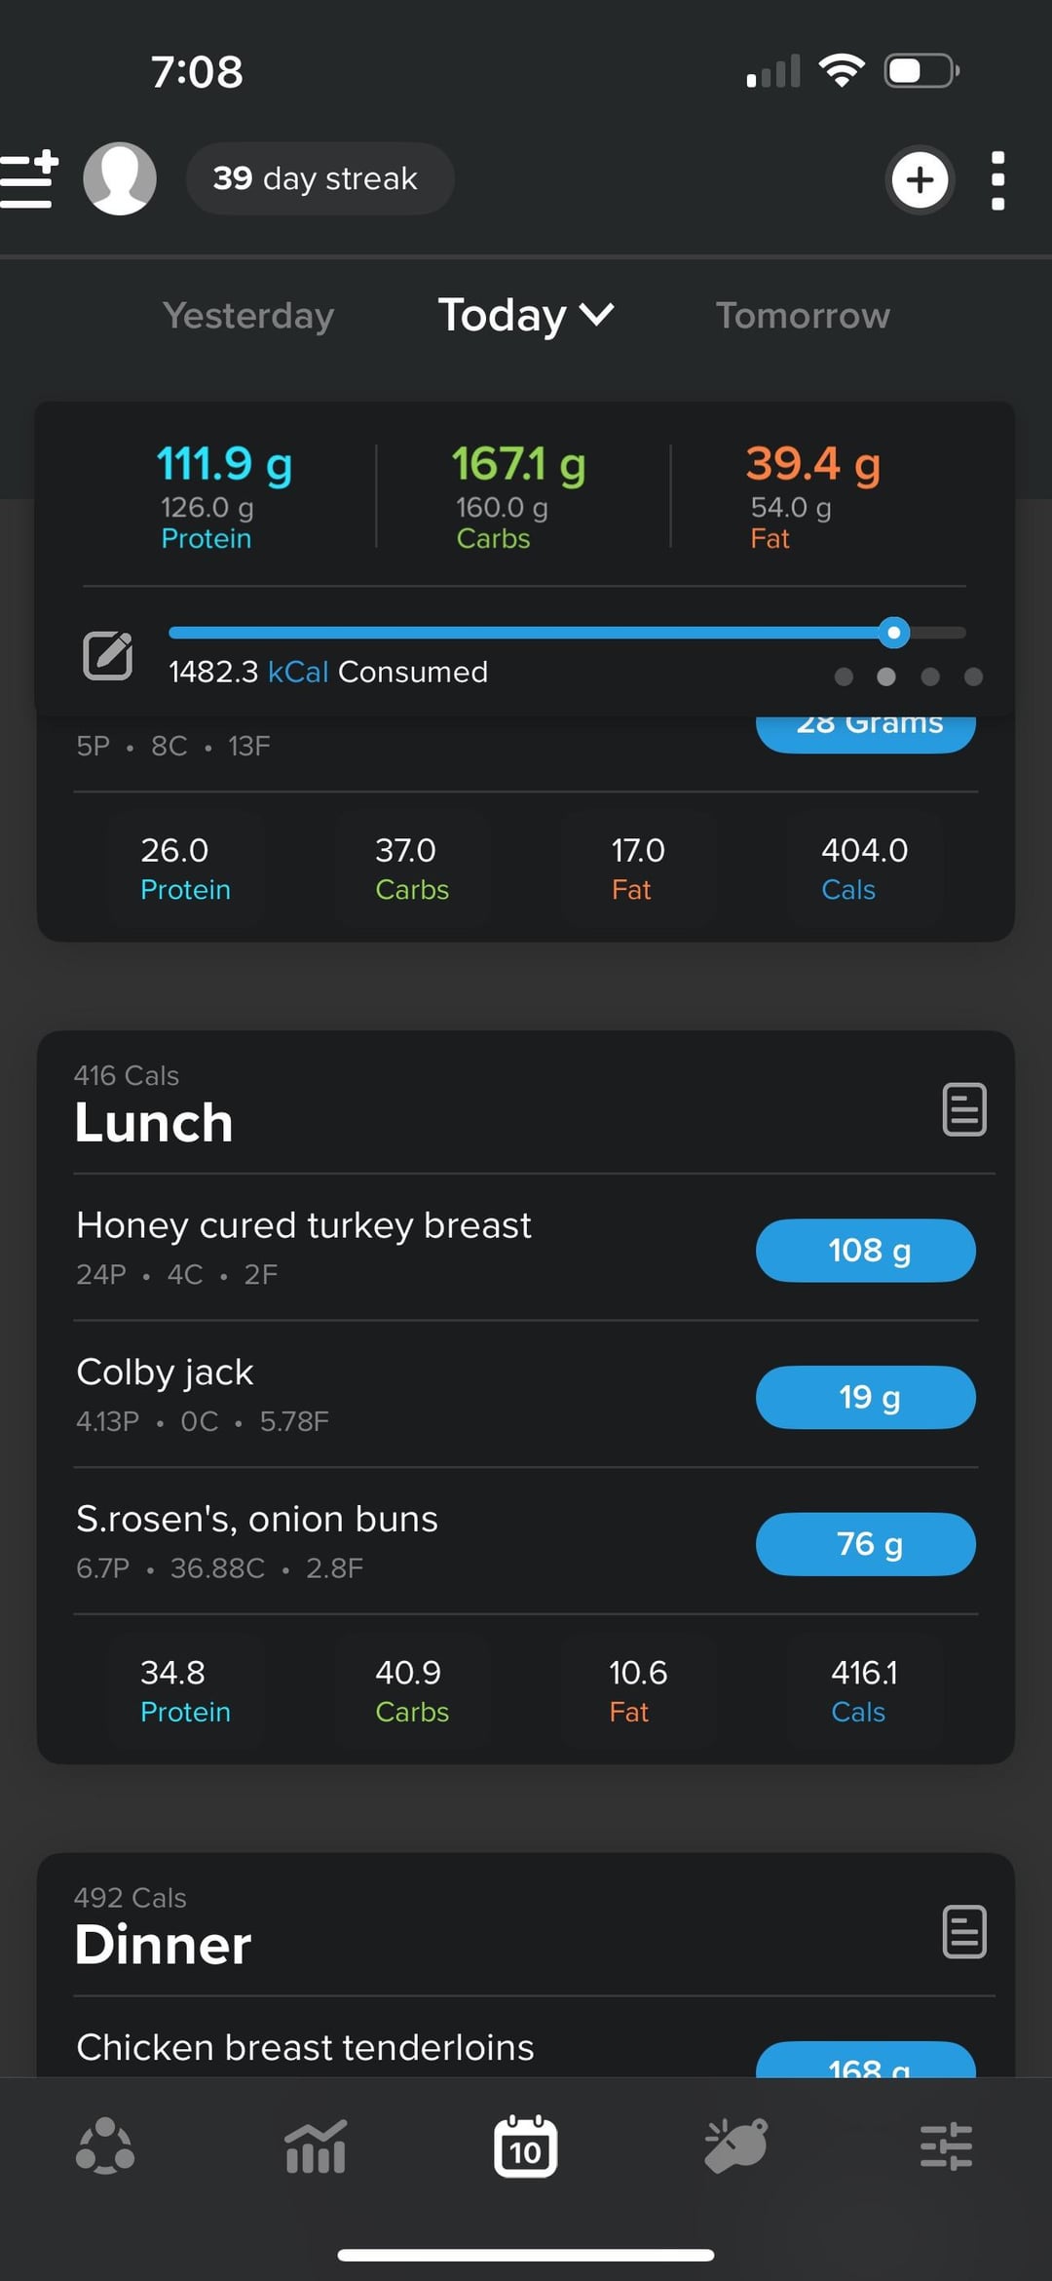Change the 108 g turkey breast amount

pos(865,1251)
